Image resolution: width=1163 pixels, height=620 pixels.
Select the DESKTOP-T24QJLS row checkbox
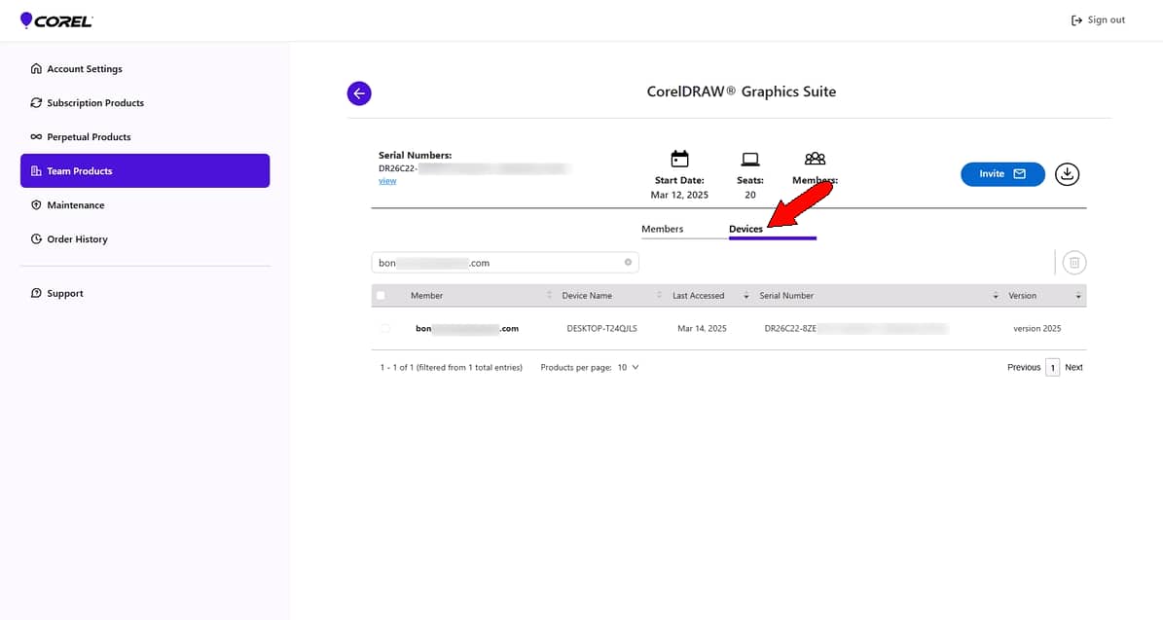385,329
